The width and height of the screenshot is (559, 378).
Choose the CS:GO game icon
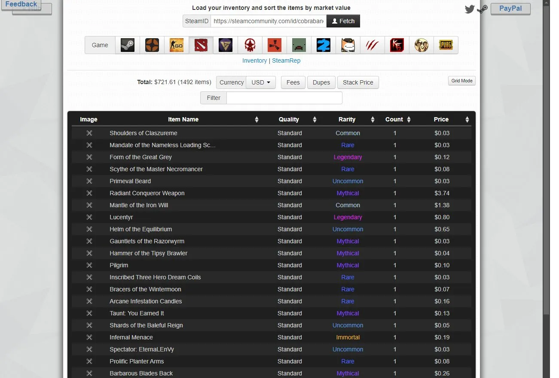coord(177,45)
